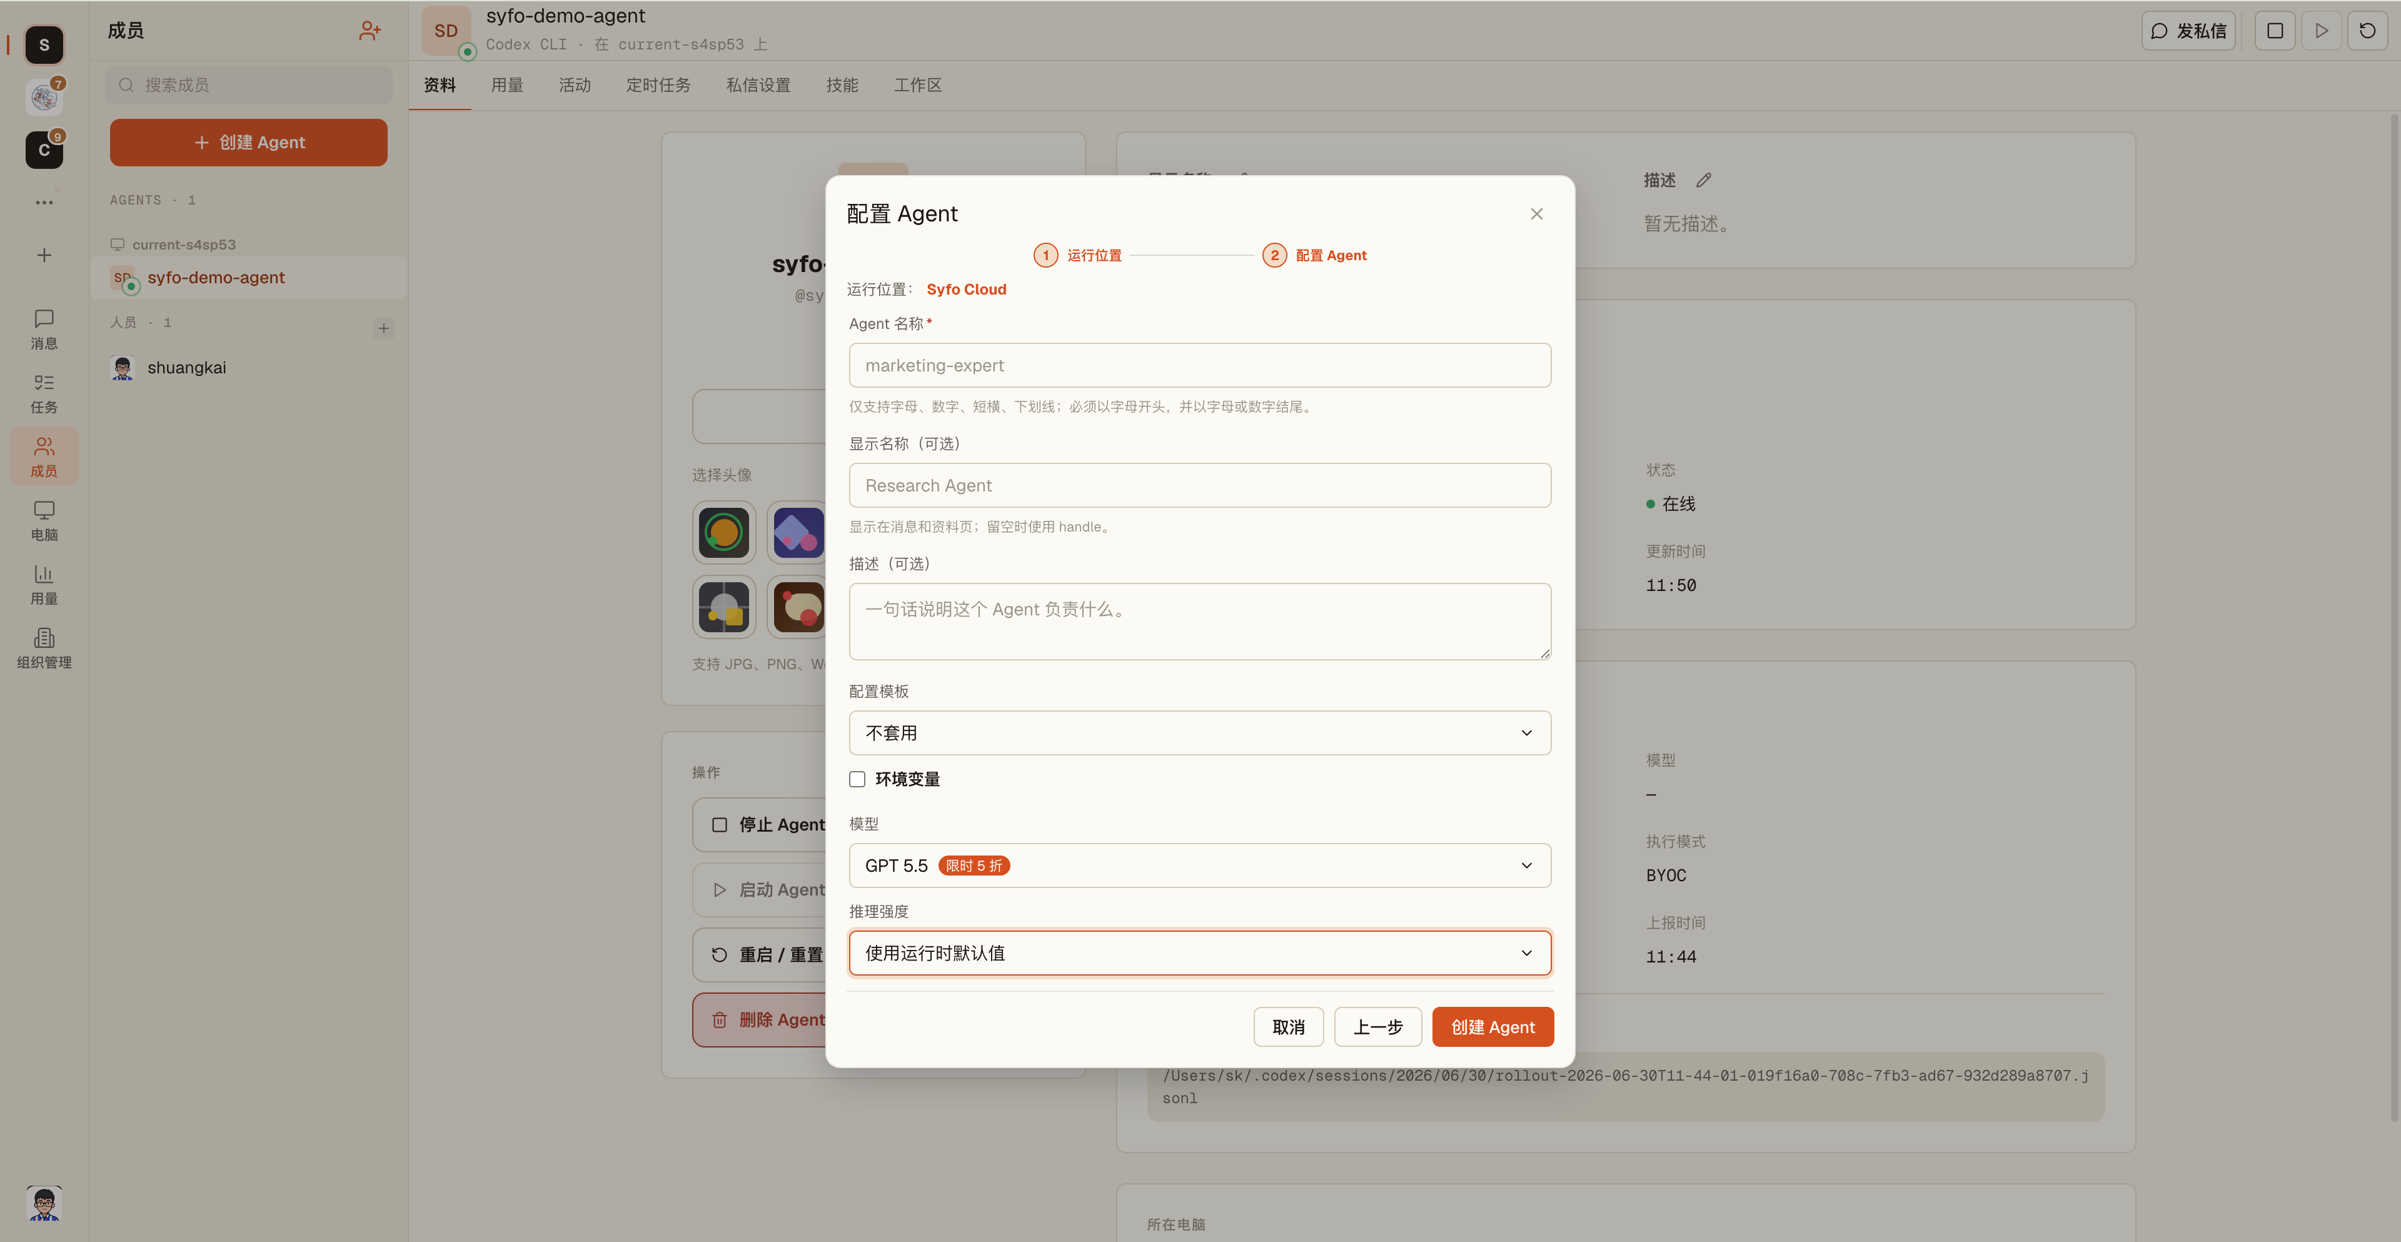Click 上一步 to go back

click(1377, 1027)
